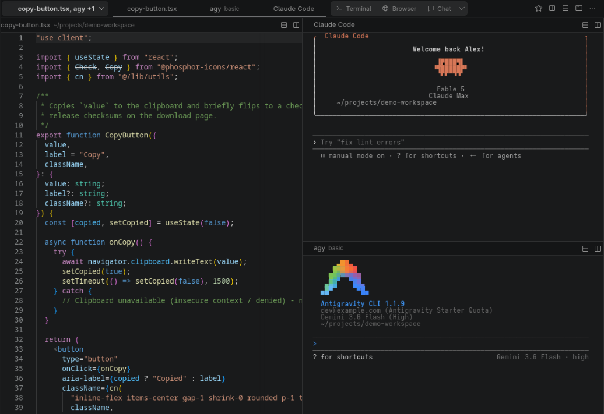Click the agy basic pane title
The height and width of the screenshot is (414, 604).
point(328,248)
